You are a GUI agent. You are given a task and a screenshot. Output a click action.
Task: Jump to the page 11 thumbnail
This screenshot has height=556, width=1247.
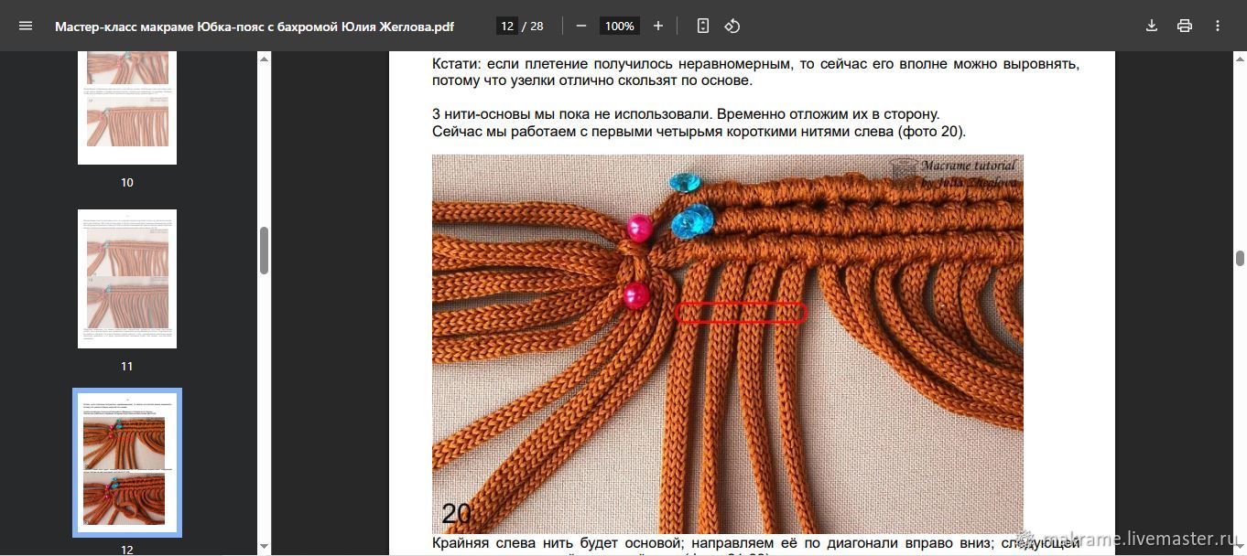[x=127, y=279]
